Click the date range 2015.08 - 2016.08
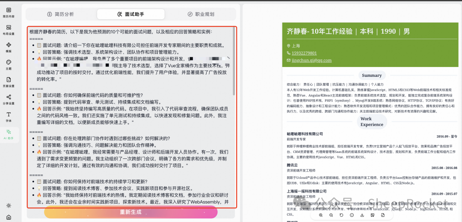Image resolution: width=462 pixels, height=222 pixels. pos(444,168)
